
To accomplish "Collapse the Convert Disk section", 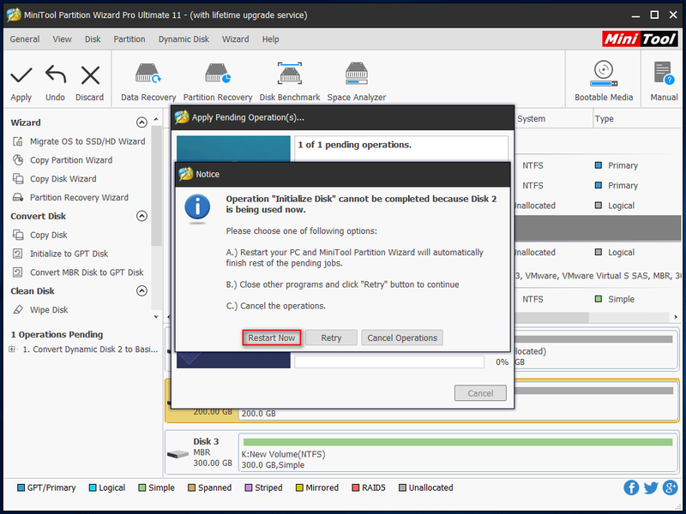I will [x=141, y=216].
